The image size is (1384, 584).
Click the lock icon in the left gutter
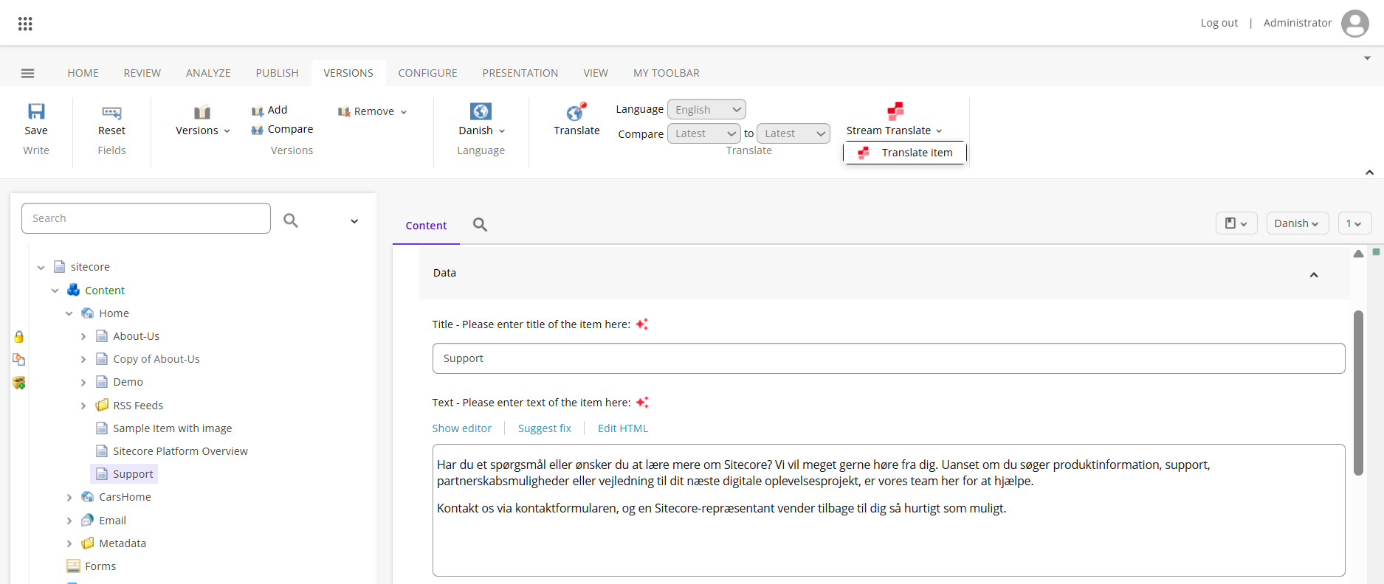pyautogui.click(x=19, y=337)
